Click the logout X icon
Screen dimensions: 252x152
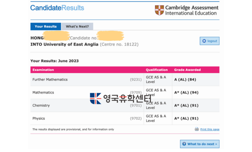coord(204,41)
